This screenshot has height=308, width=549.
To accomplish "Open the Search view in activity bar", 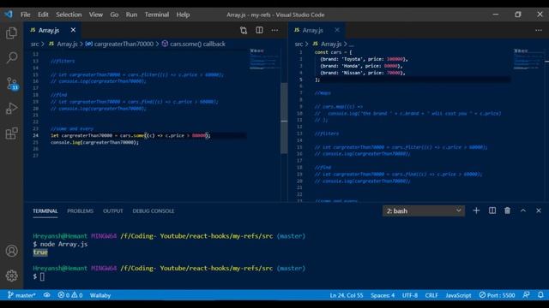I will pos(11,57).
